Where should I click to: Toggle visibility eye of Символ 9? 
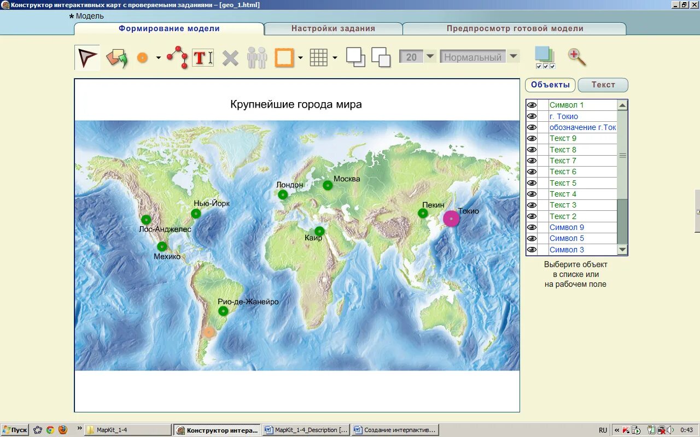pos(532,227)
